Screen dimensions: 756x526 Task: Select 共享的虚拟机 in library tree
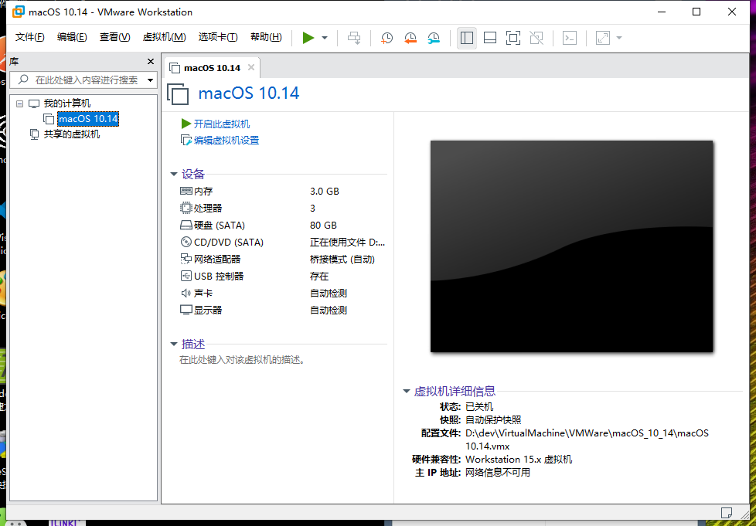pos(72,134)
